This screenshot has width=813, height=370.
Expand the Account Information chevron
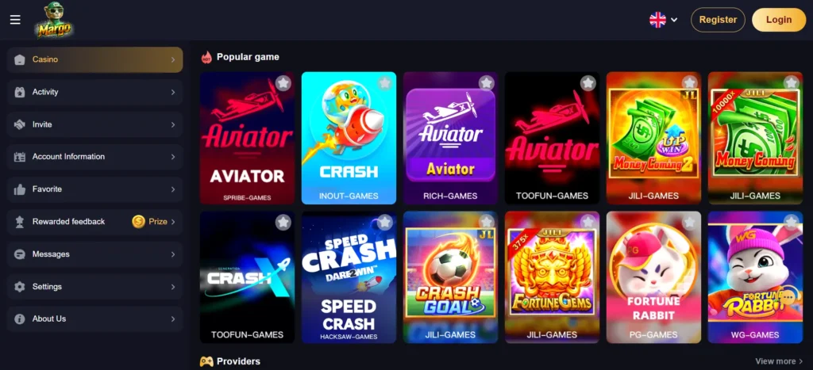point(173,157)
